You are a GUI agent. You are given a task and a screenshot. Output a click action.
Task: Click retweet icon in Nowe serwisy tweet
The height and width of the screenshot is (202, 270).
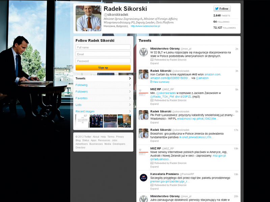[152, 163]
